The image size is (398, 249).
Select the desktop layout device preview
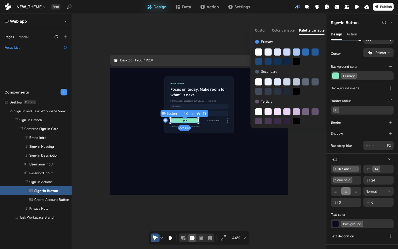(x=192, y=238)
